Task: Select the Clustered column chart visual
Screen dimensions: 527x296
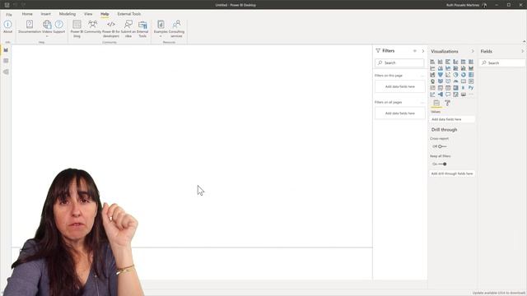Action: tap(455, 62)
